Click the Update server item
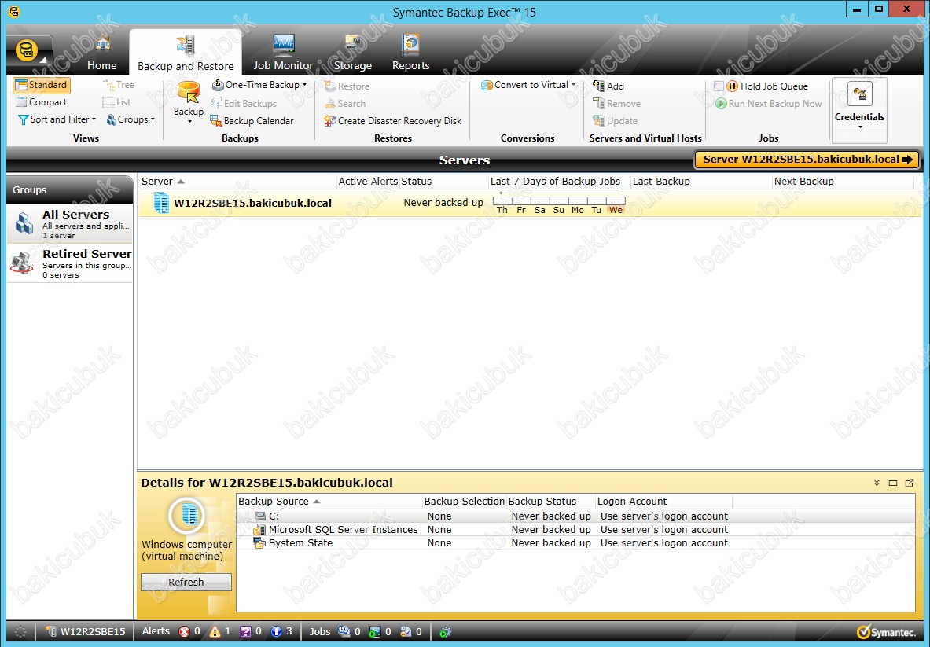The height and width of the screenshot is (647, 930). tap(615, 120)
